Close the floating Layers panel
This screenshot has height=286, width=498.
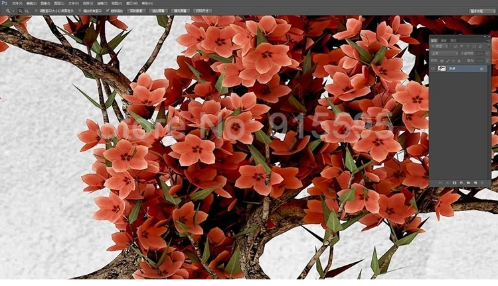[x=489, y=36]
